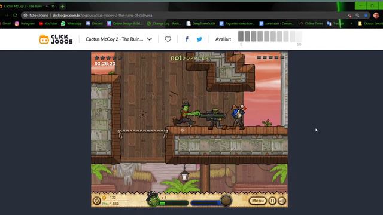
Task: Expand the Cactus McCoy 2 title dropdown
Action: click(149, 39)
